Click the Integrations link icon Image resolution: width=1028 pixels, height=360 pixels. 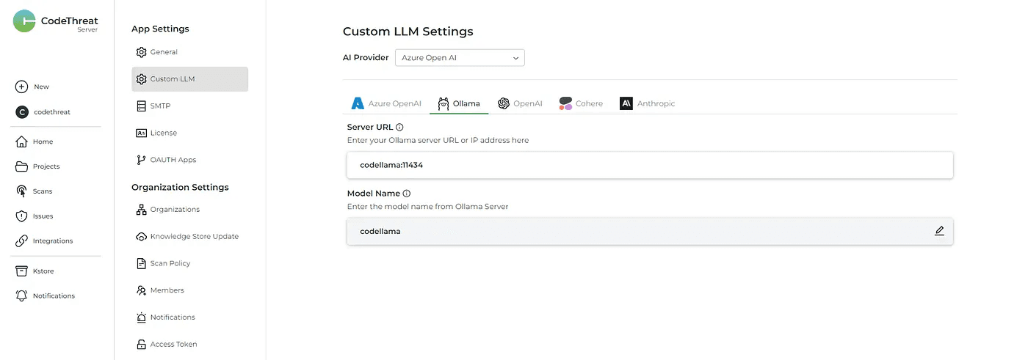click(22, 240)
